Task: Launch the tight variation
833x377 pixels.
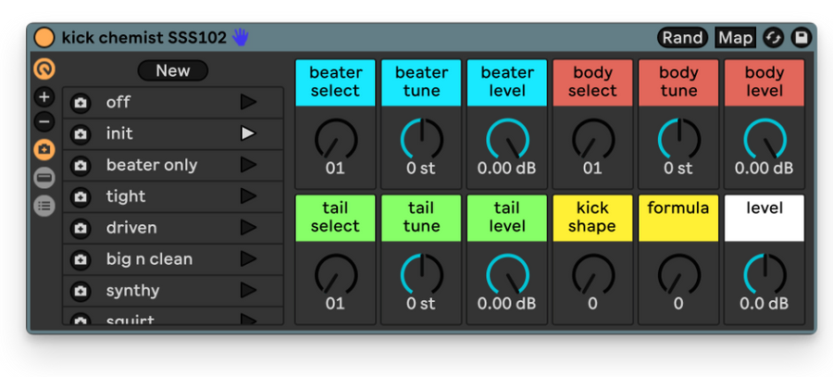Action: pyautogui.click(x=248, y=196)
